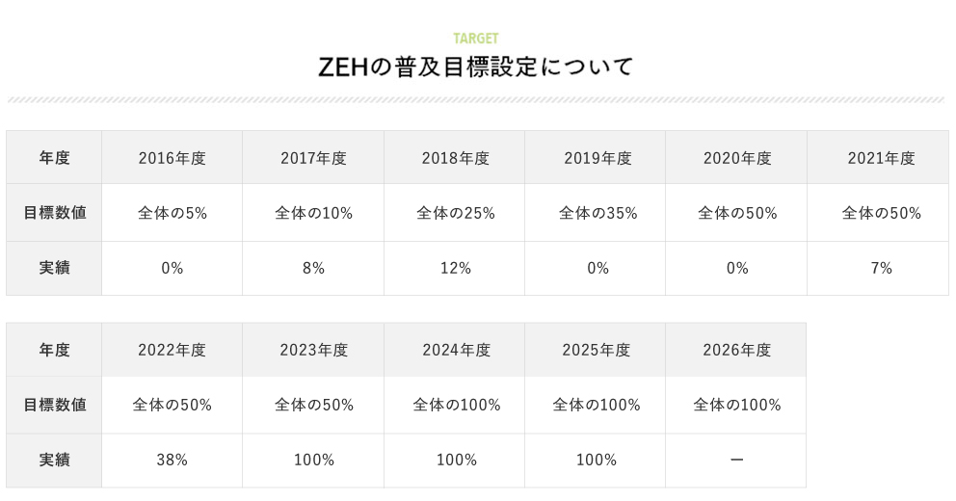Click the 2022年度 header cell
The image size is (956, 501).
click(x=173, y=350)
